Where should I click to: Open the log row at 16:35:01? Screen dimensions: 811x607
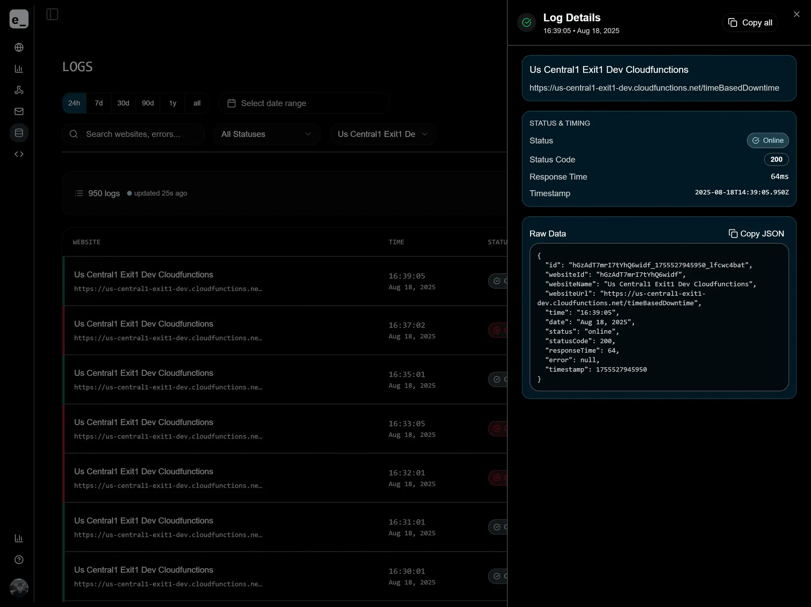tap(285, 380)
